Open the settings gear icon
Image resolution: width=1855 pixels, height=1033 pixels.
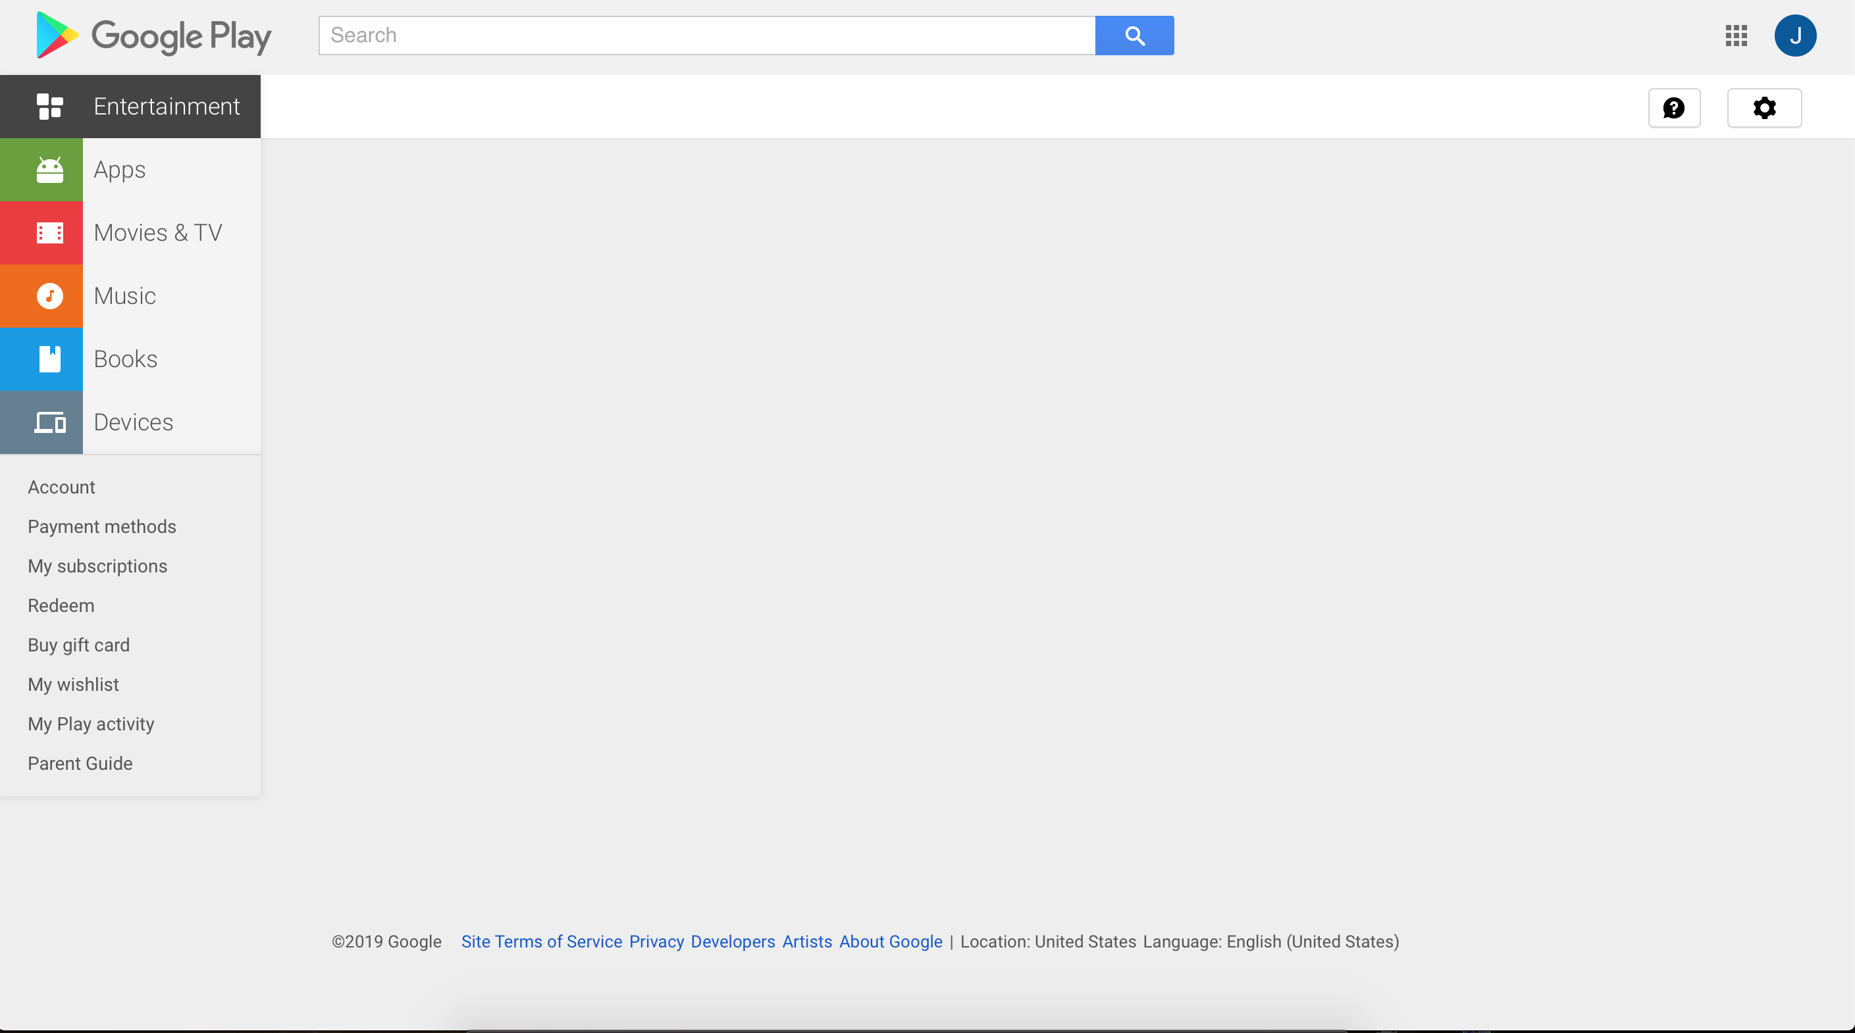click(1764, 108)
